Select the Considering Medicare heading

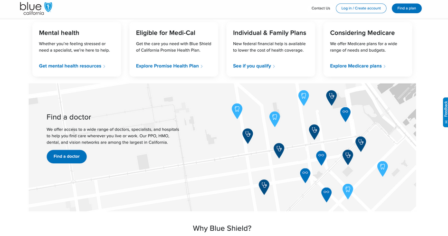(362, 33)
